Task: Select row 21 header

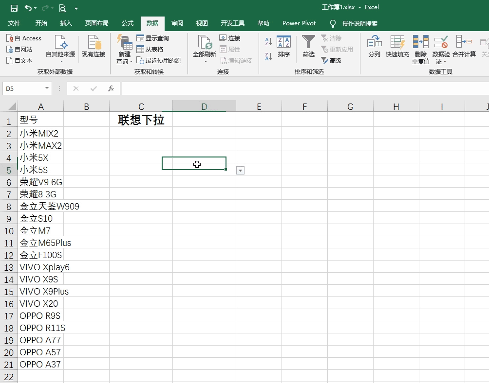Action: (x=9, y=365)
